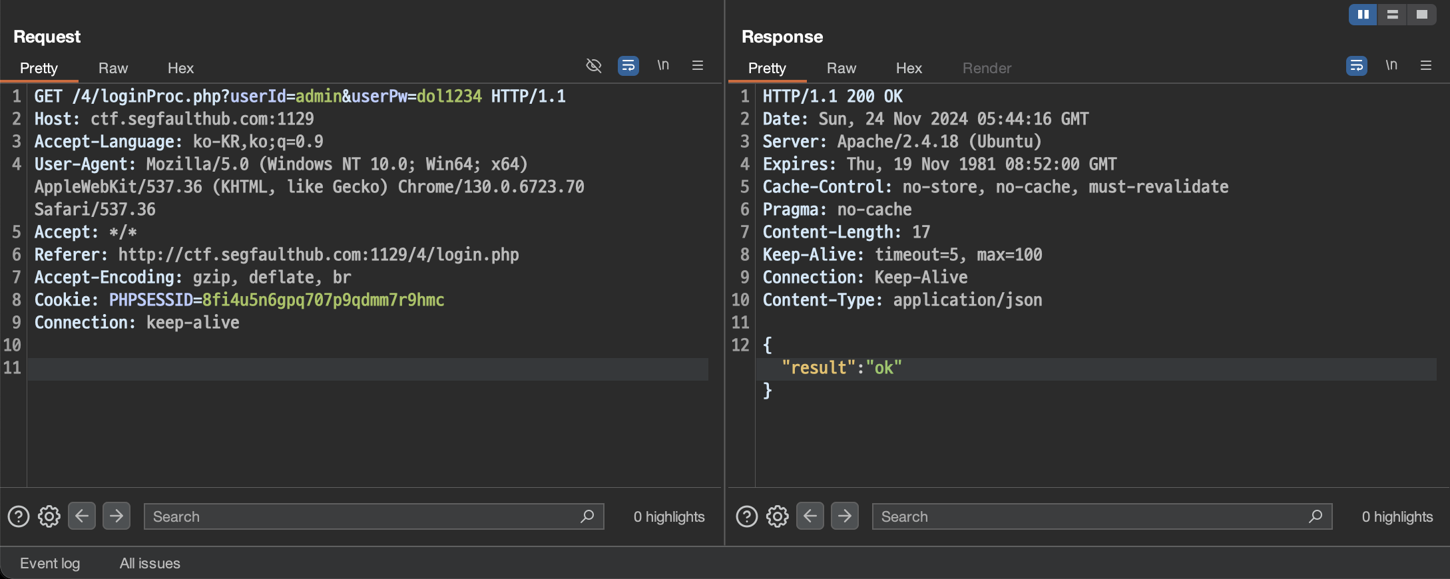Open Response search settings gear
Image resolution: width=1450 pixels, height=579 pixels.
778,516
